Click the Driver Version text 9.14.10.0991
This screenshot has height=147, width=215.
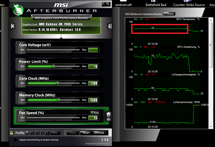tap(48, 30)
